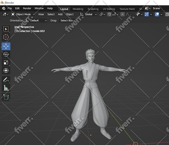
Task: Open the Help menu
Action: (50, 8)
